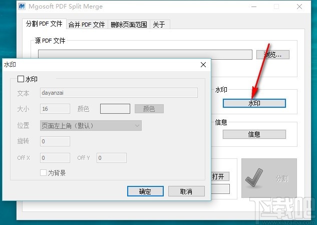Switch to the 分割 PDF 文件 tab
The image size is (317, 225).
(x=44, y=24)
